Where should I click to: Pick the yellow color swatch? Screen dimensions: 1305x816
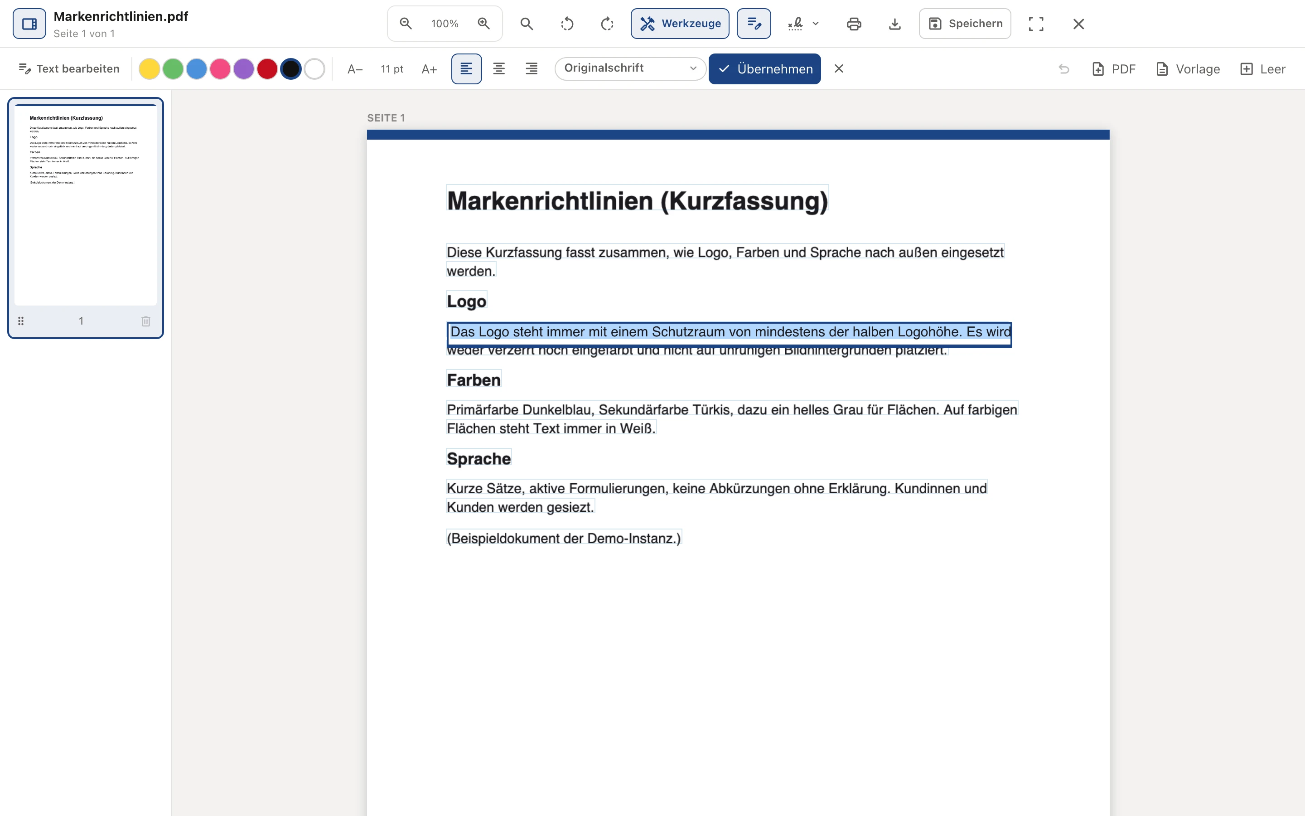[x=150, y=69]
